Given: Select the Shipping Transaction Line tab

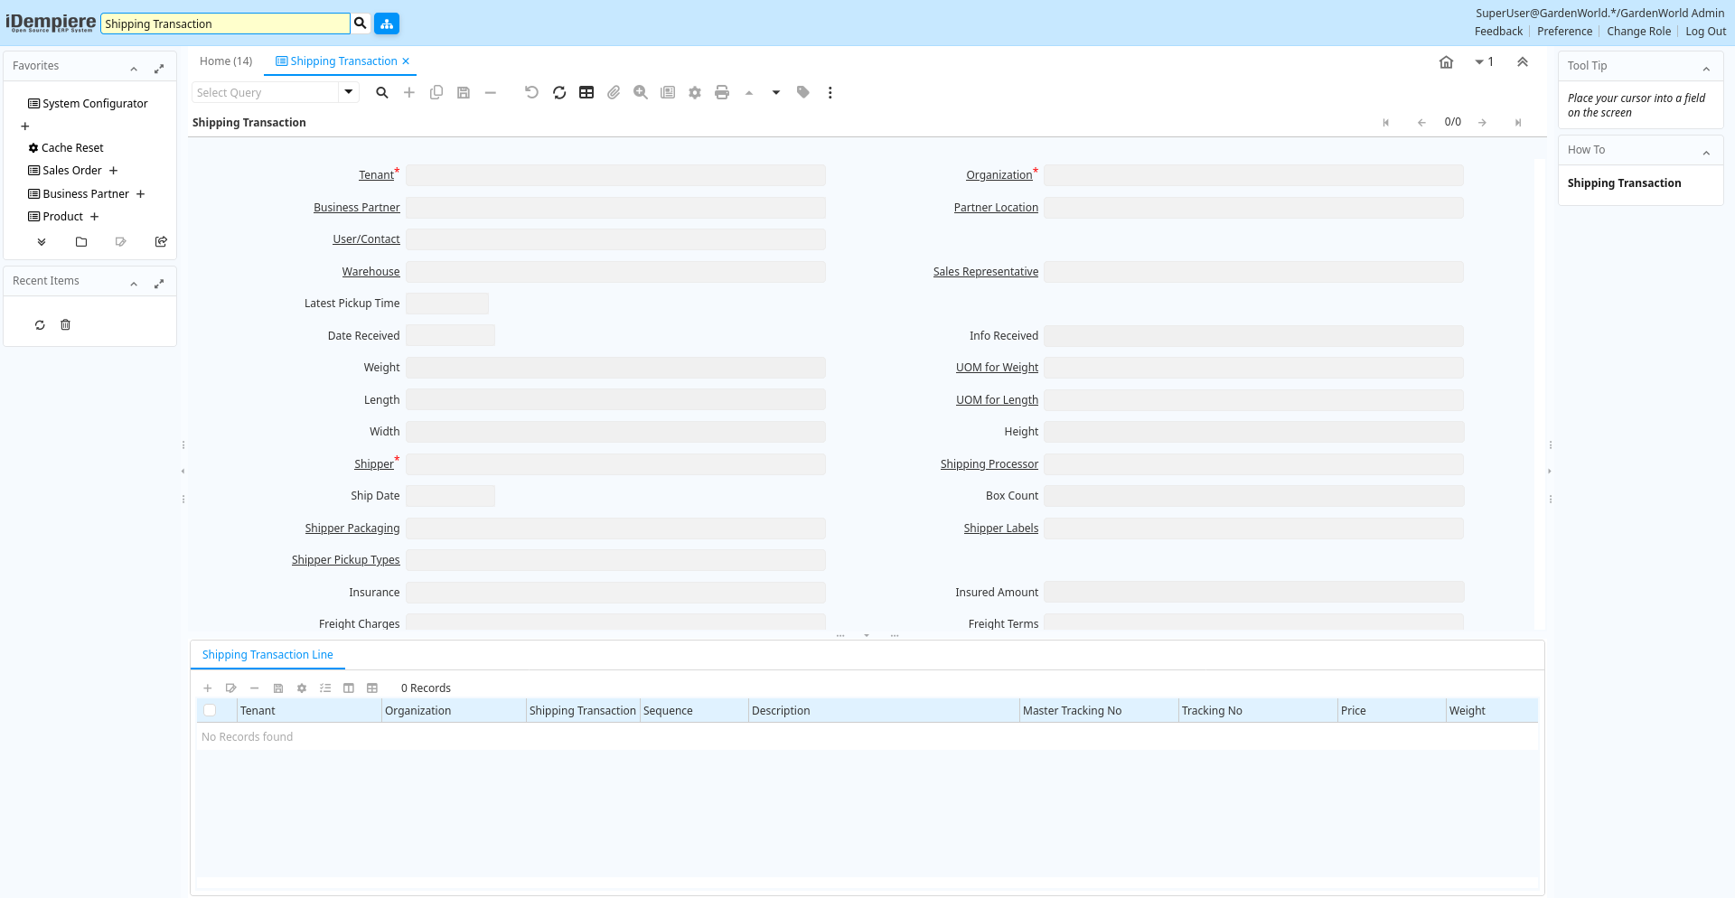Looking at the screenshot, I should pyautogui.click(x=267, y=655).
